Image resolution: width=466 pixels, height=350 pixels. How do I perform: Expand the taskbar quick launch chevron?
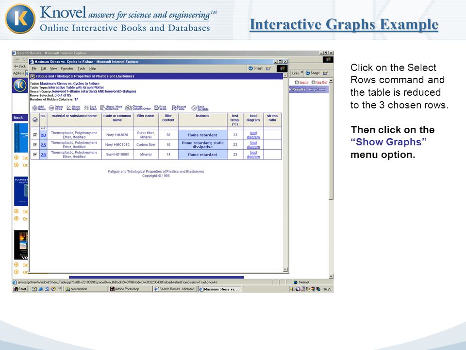[x=60, y=288]
